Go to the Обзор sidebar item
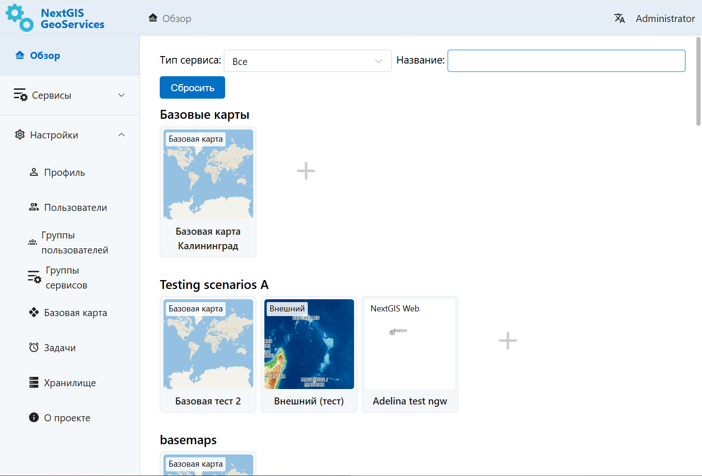Screen dimensions: 702x476 [x=45, y=56]
